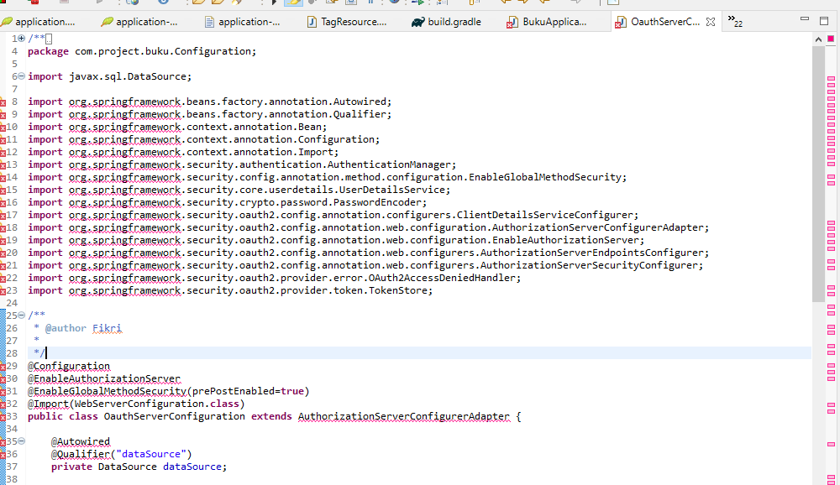The image size is (840, 485).
Task: Collapse the Autowired field fold on line 35
Action: 21,441
